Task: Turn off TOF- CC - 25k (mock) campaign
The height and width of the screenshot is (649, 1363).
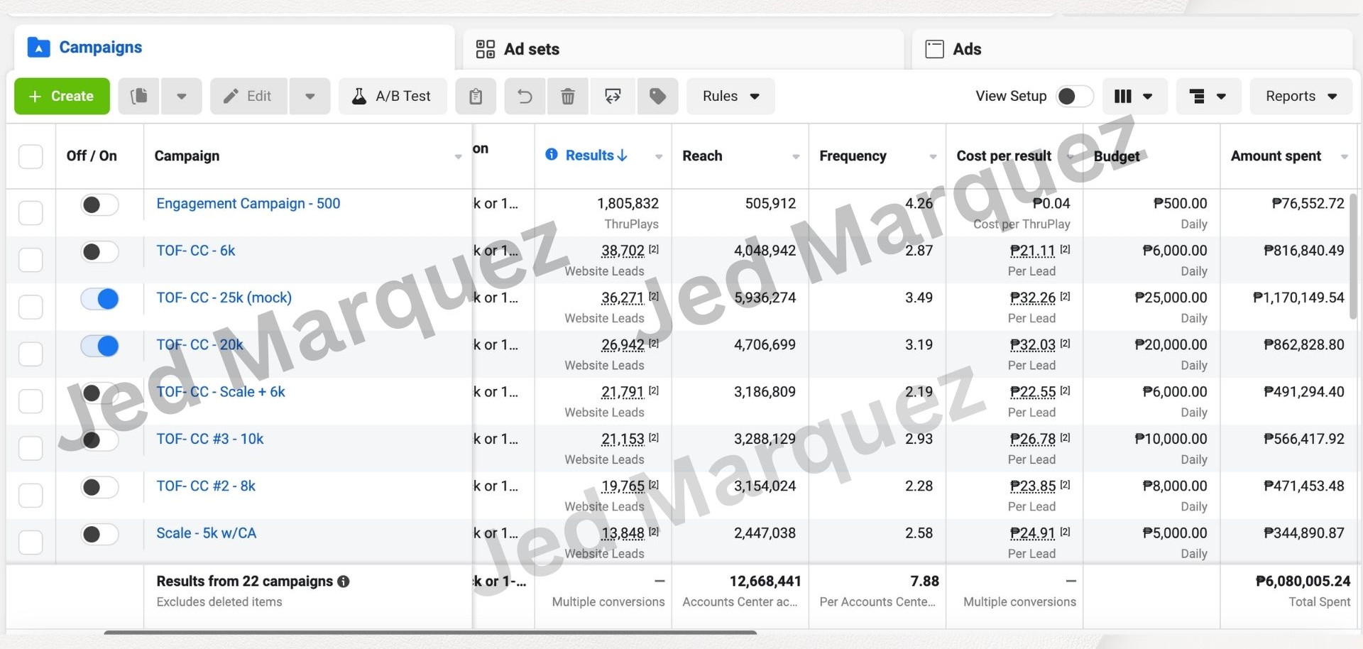Action: click(99, 299)
